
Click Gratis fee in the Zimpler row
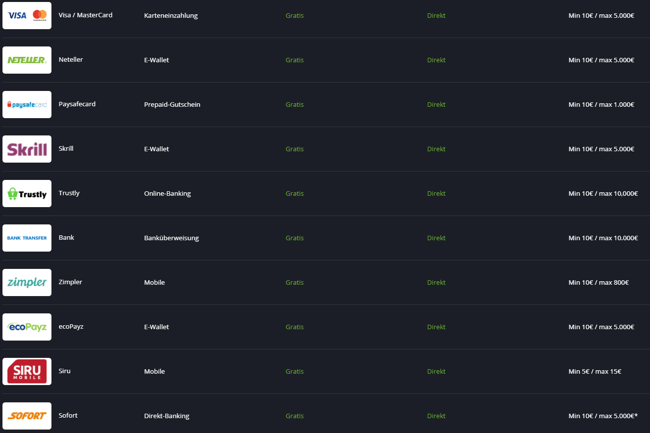point(295,282)
